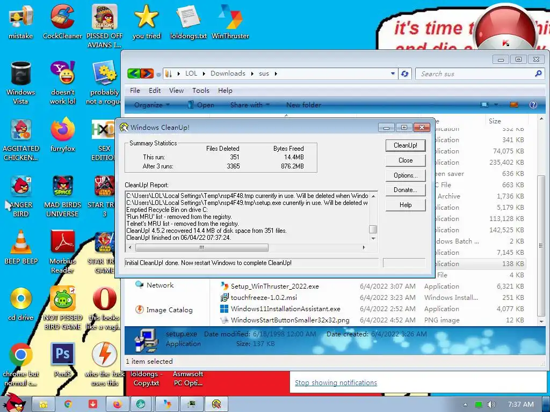Select Image Catalog in navigation pane

[x=164, y=310]
